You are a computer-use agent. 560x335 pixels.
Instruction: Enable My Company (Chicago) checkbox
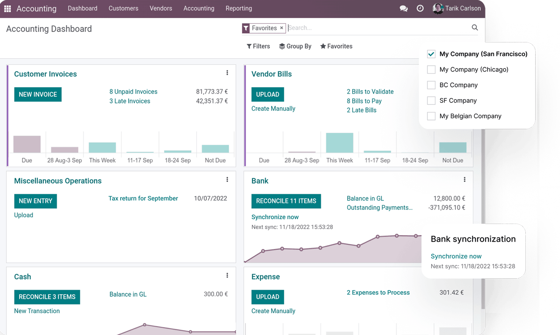click(431, 70)
